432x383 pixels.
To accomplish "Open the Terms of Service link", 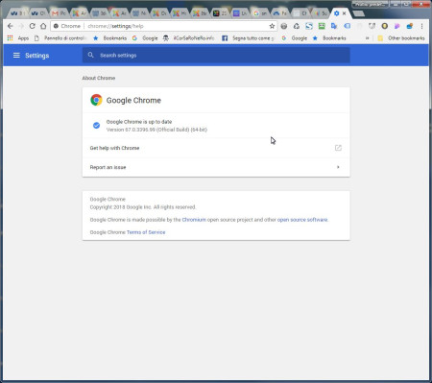I will tap(146, 232).
